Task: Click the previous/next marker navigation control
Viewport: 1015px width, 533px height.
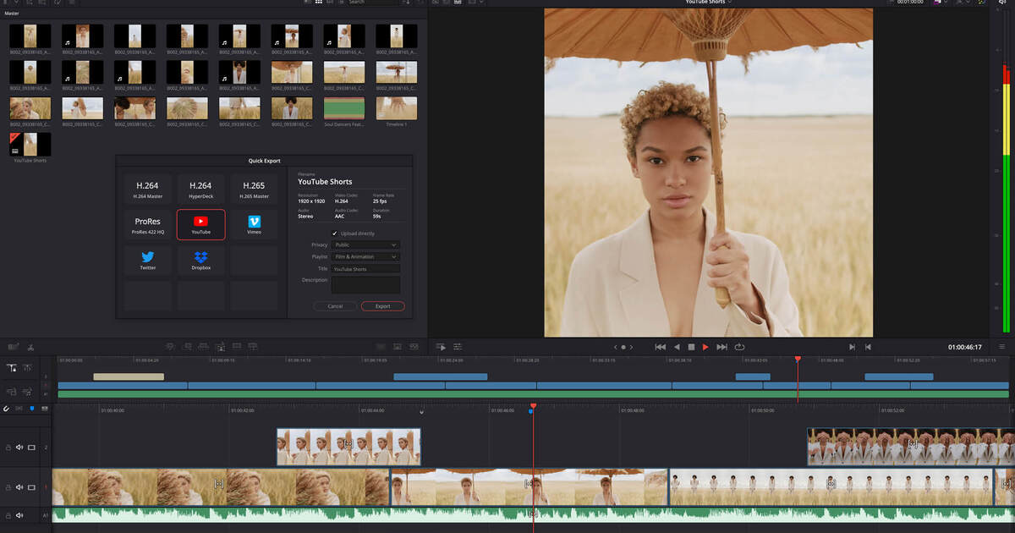Action: pyautogui.click(x=623, y=347)
